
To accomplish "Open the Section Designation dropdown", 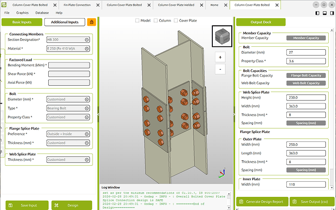I will pos(68,40).
